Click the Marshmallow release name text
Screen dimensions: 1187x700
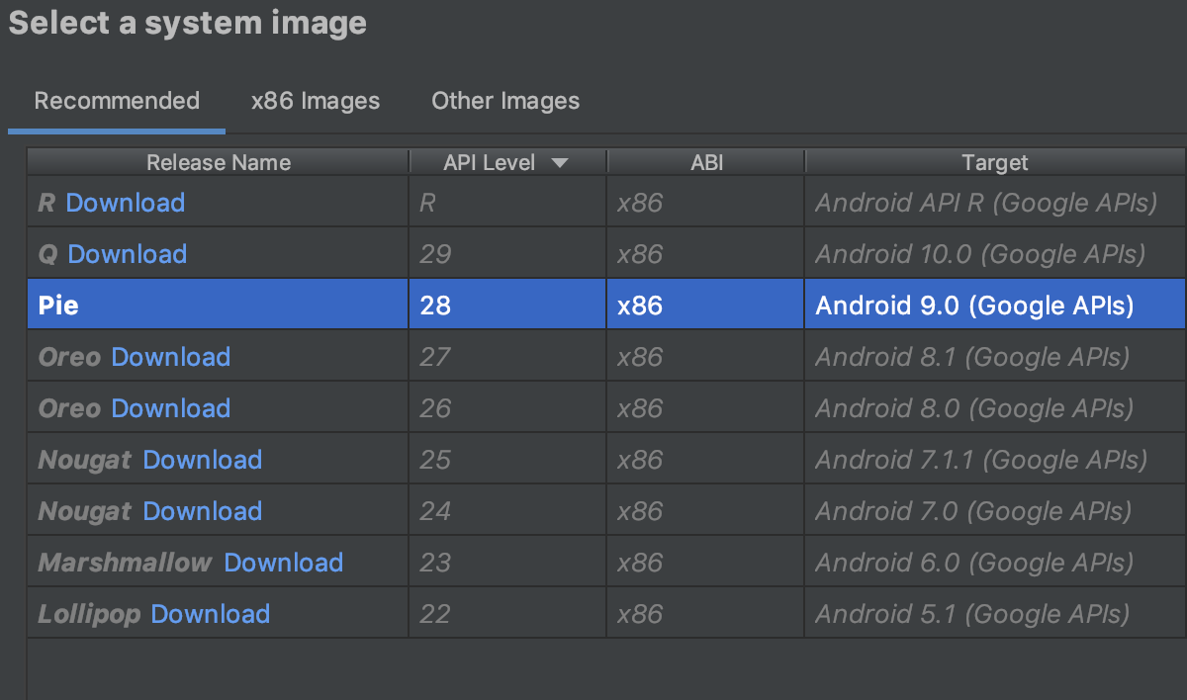125,563
